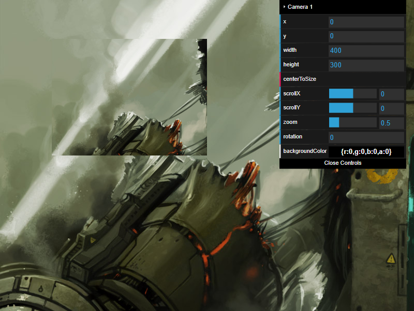This screenshot has height=311, width=414.
Task: Select the rotation input field
Action: [x=366, y=136]
